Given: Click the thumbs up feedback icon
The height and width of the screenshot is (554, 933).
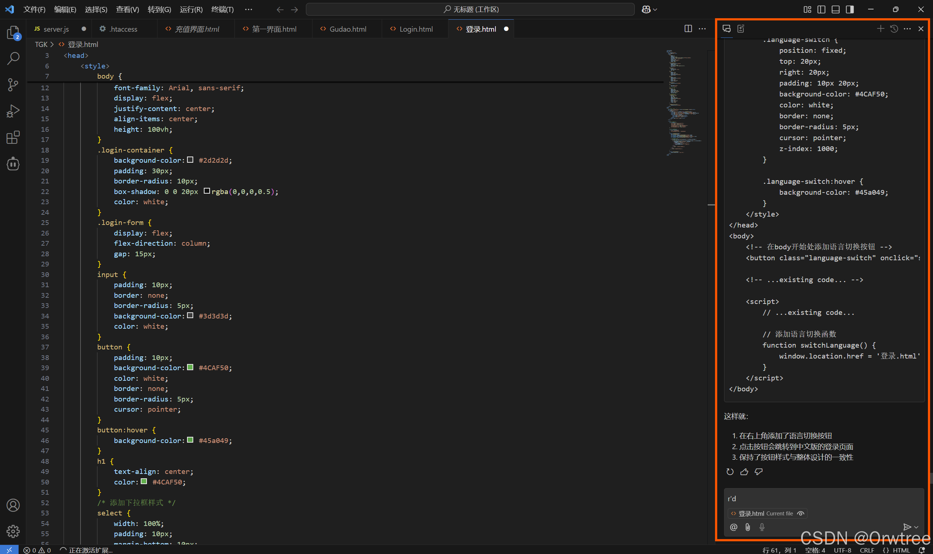Looking at the screenshot, I should 744,472.
